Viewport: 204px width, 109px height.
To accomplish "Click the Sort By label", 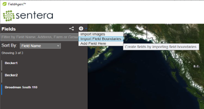I will pos(9,45).
